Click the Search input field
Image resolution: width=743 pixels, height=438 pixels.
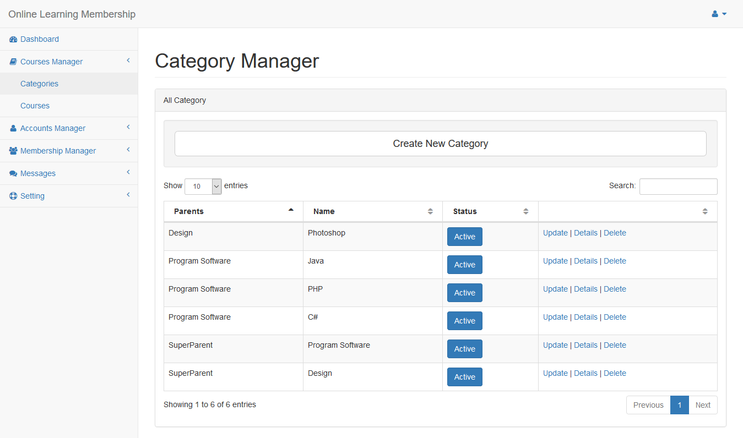pyautogui.click(x=678, y=187)
